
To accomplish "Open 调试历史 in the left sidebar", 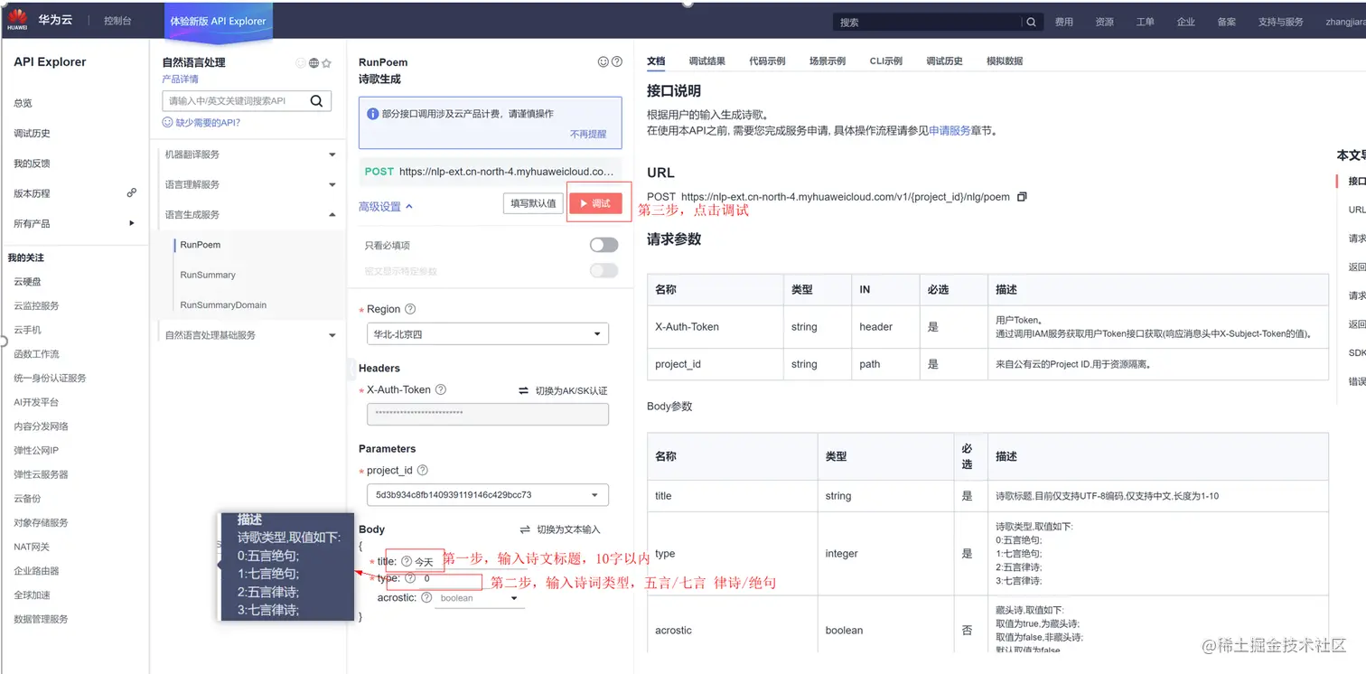I will click(32, 134).
